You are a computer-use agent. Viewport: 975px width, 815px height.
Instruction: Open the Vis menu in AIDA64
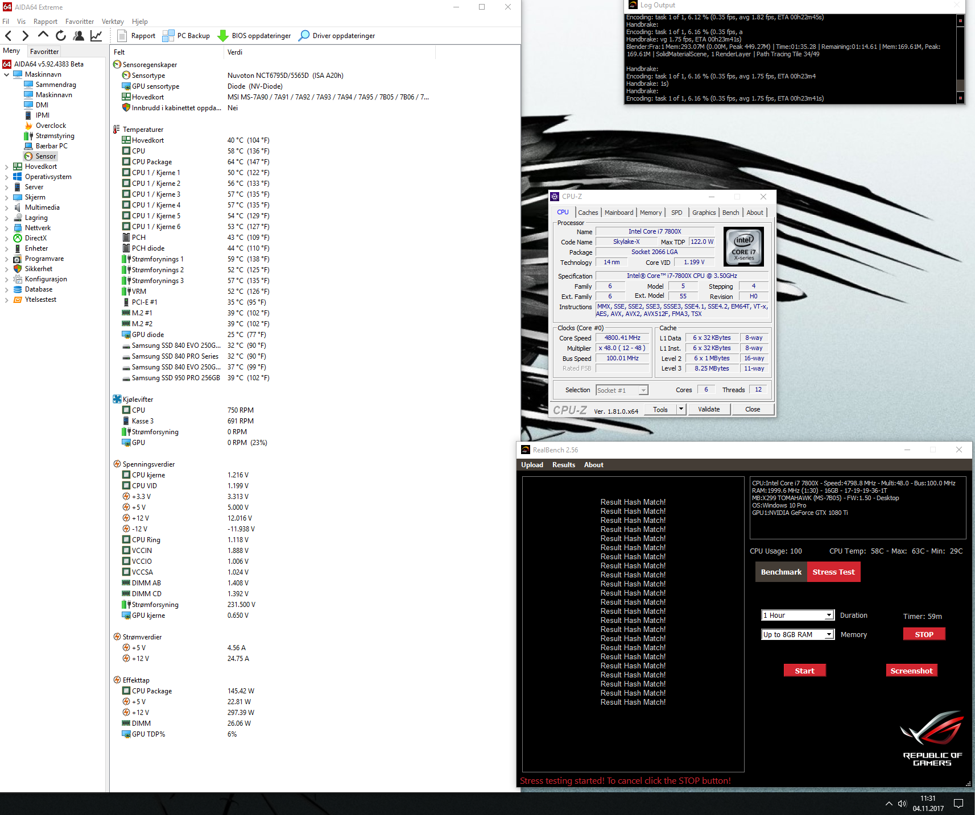point(22,22)
